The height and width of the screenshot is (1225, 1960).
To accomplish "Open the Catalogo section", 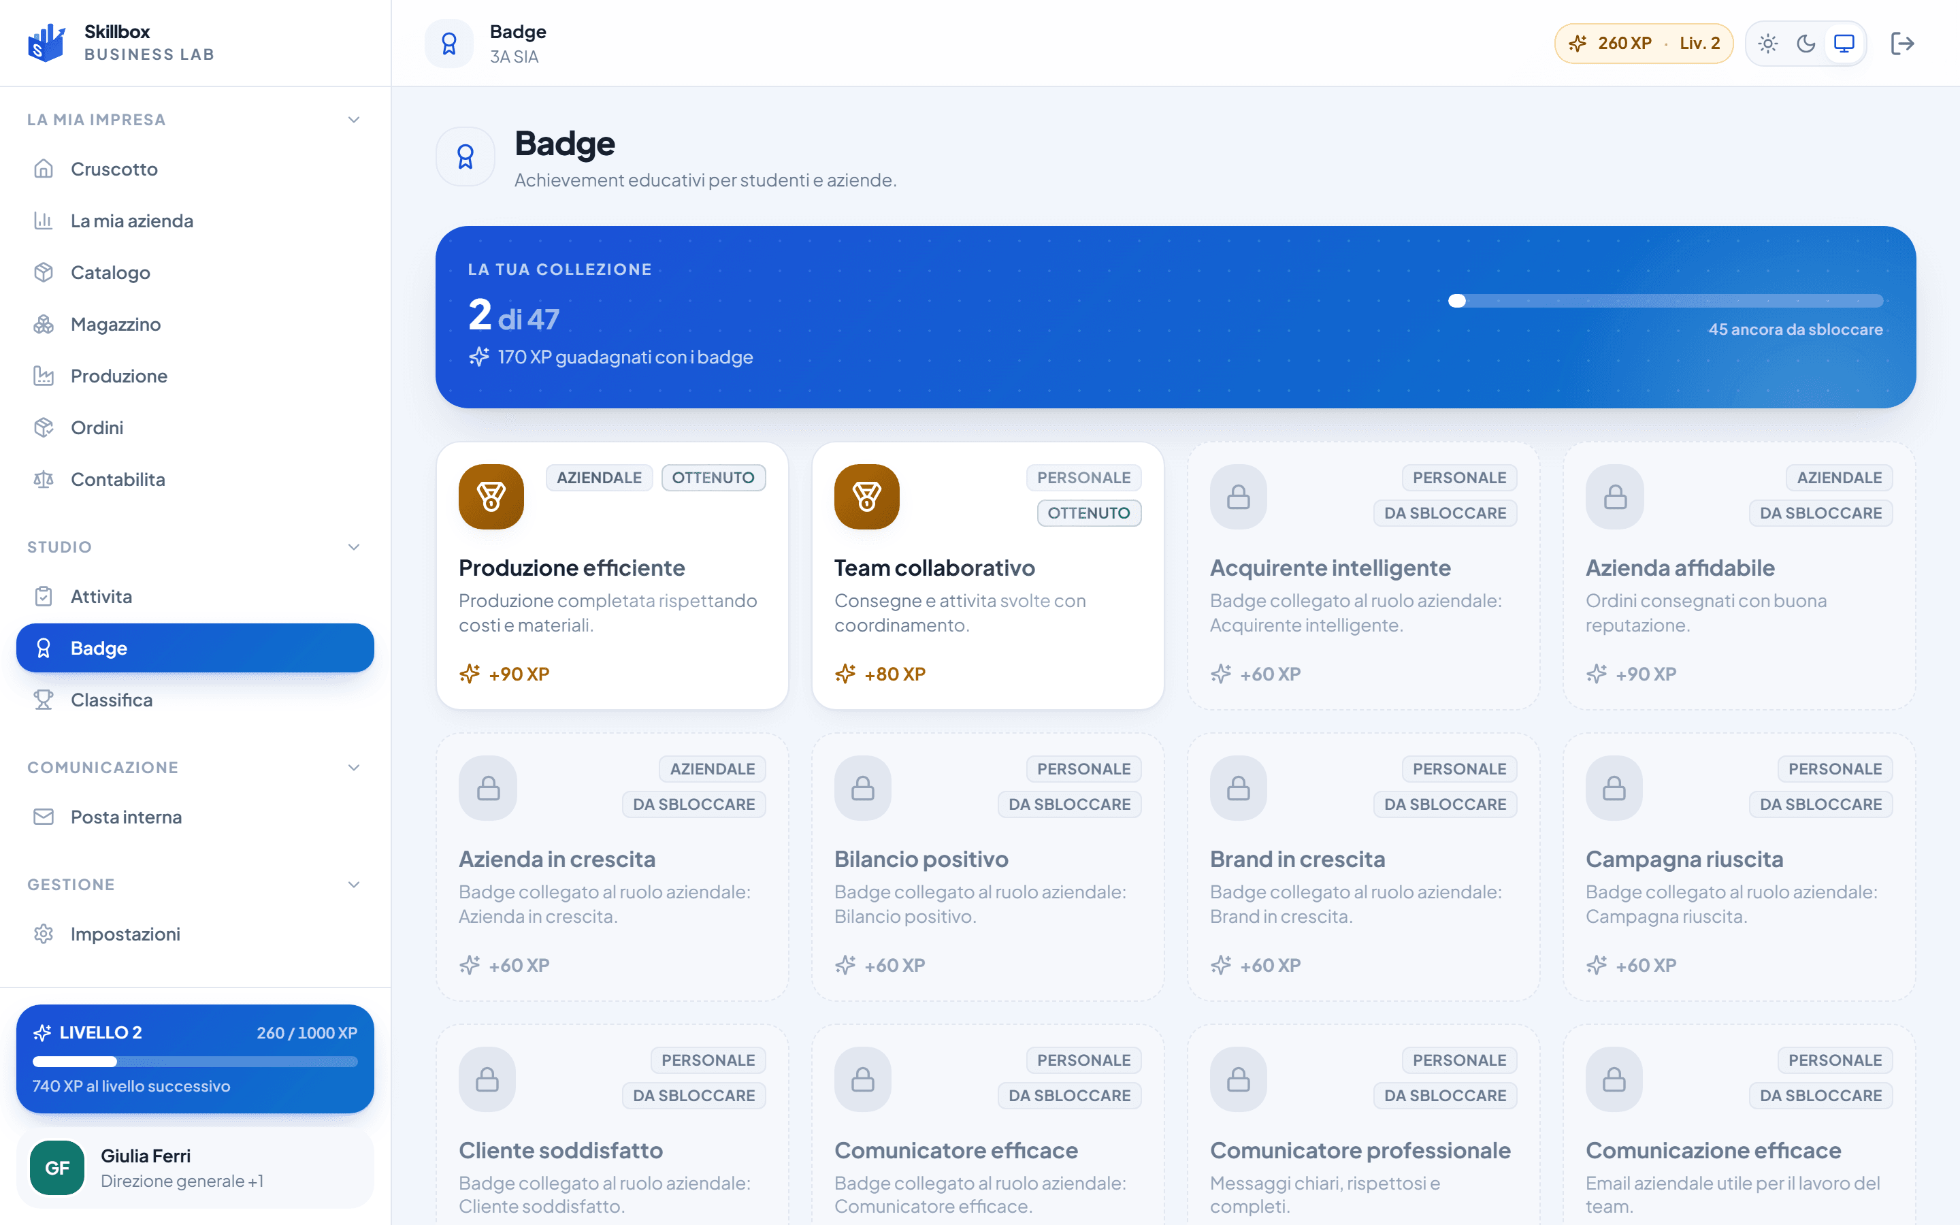I will coord(195,272).
